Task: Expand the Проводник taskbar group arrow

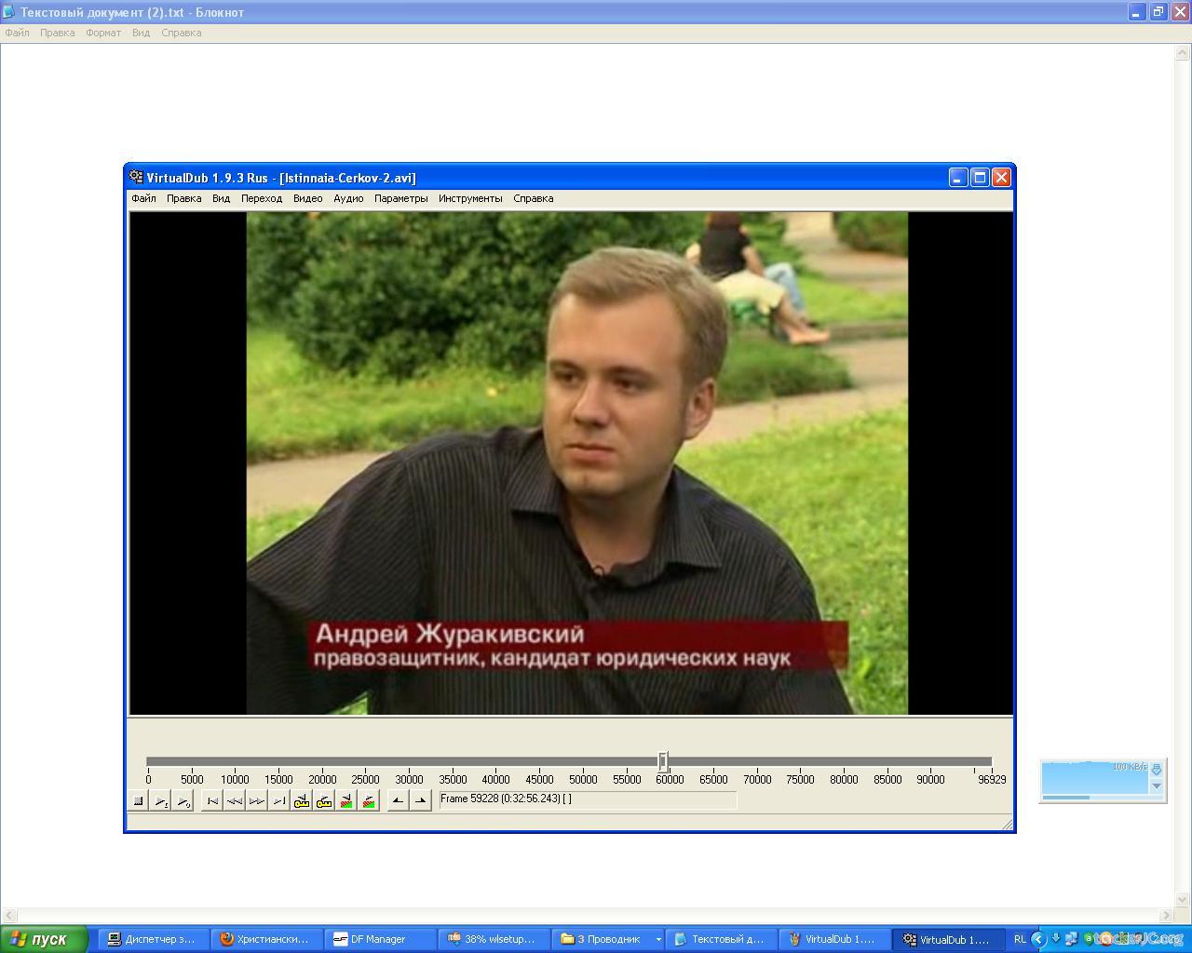Action: point(658,939)
